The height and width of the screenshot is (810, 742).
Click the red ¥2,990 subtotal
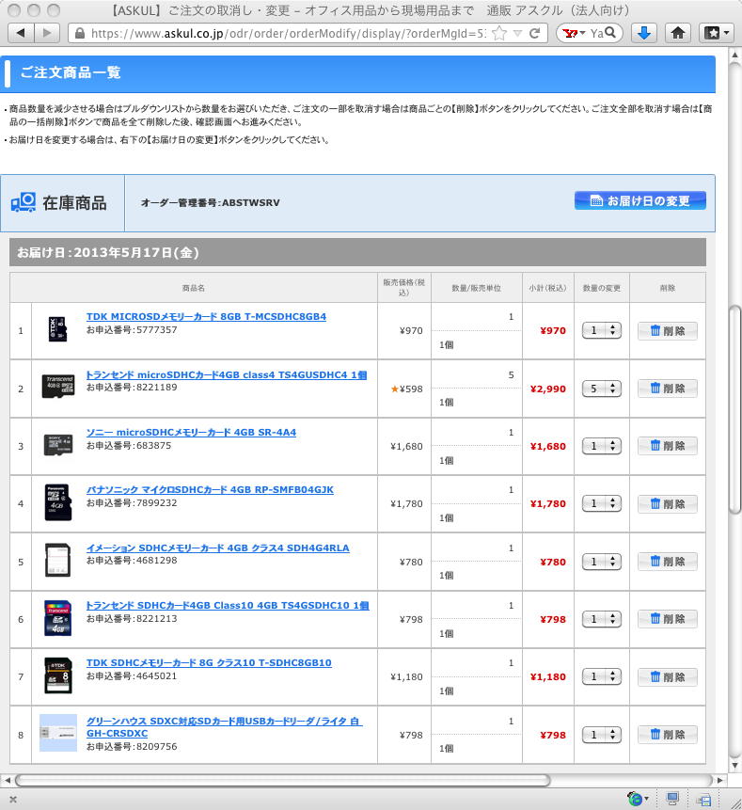(x=548, y=389)
